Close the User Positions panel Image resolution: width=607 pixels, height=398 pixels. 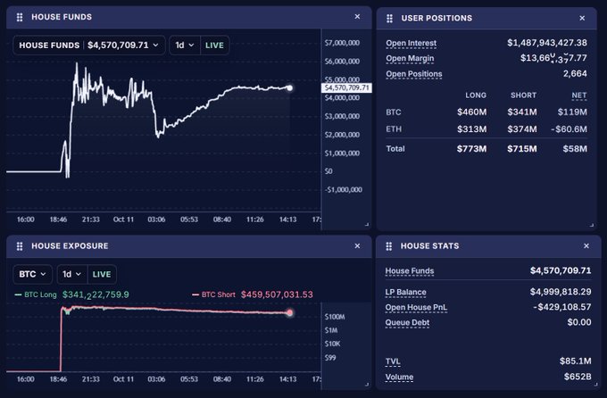(x=582, y=18)
